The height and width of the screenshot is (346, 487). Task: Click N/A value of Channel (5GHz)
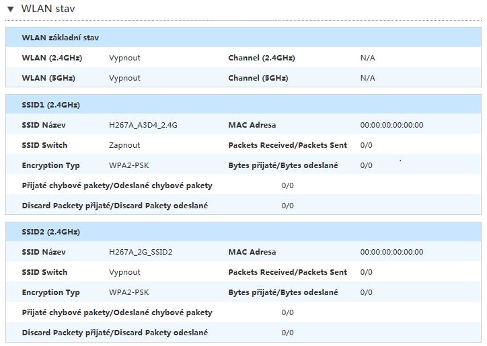(x=367, y=78)
